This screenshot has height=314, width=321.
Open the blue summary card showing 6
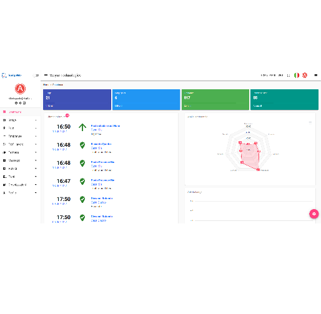(x=146, y=99)
